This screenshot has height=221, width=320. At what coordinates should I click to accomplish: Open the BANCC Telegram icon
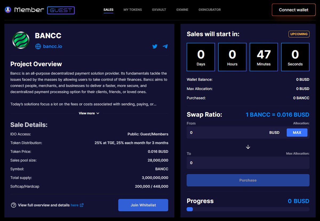[165, 46]
